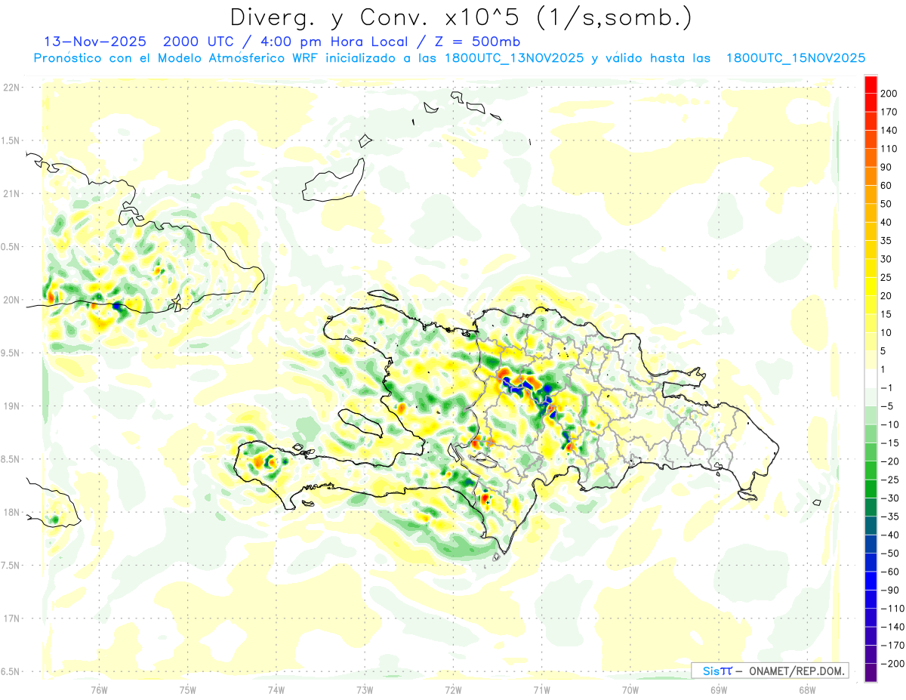Screen dimensions: 906x700
Task: Click the '73W' longitude label
Action: point(365,689)
